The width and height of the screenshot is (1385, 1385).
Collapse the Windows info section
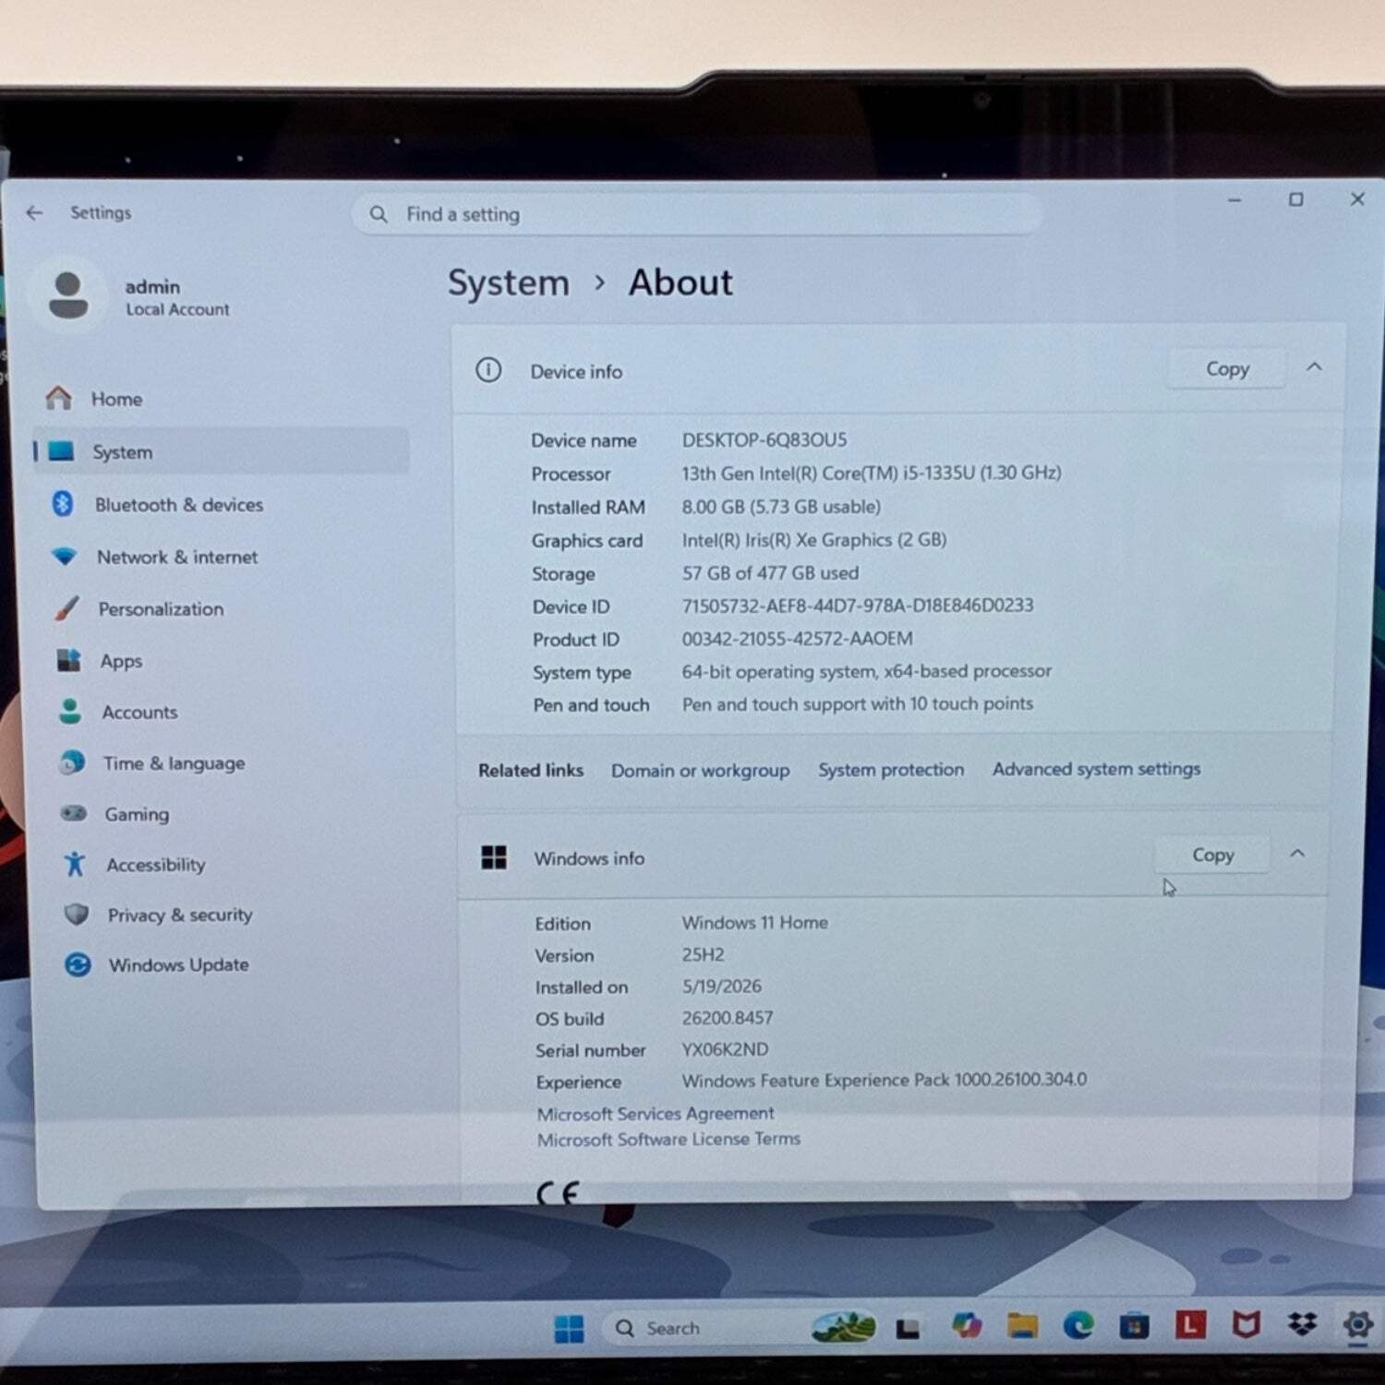pos(1297,853)
